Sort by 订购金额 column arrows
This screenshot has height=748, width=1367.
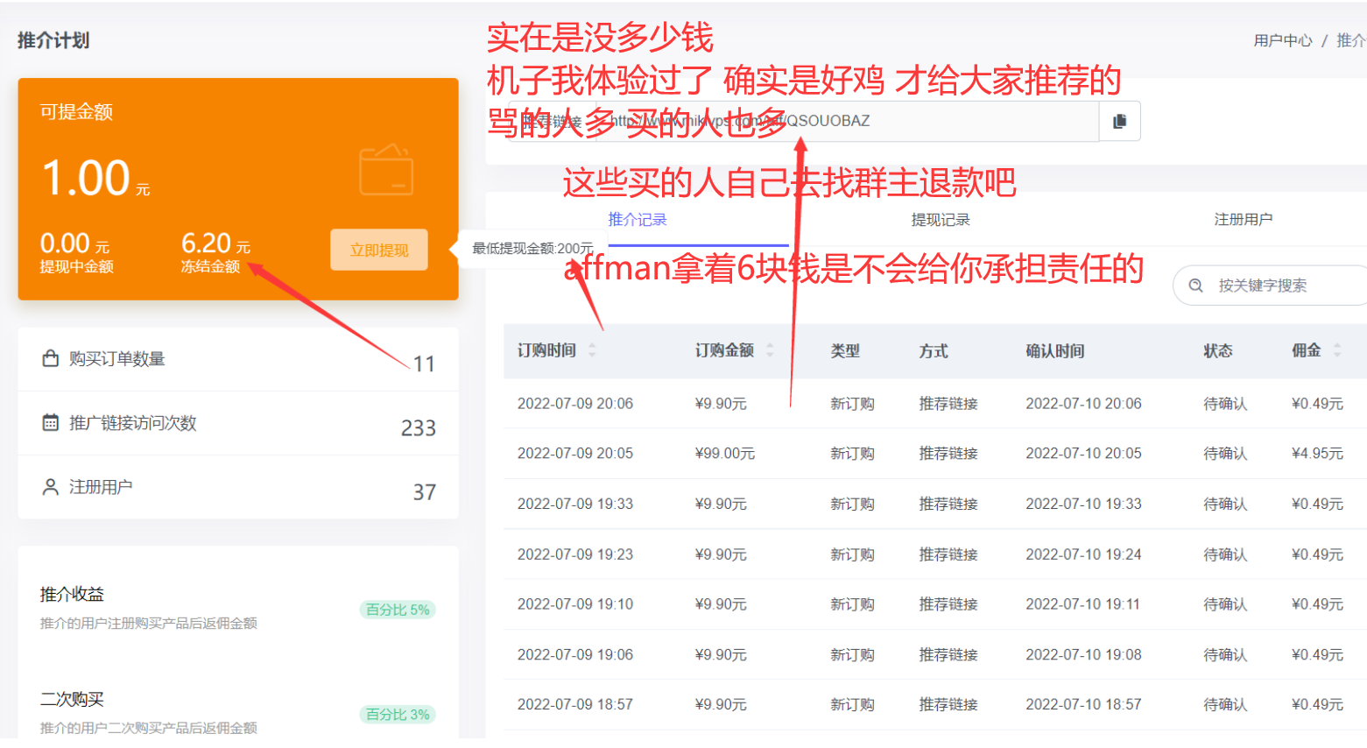tap(770, 350)
